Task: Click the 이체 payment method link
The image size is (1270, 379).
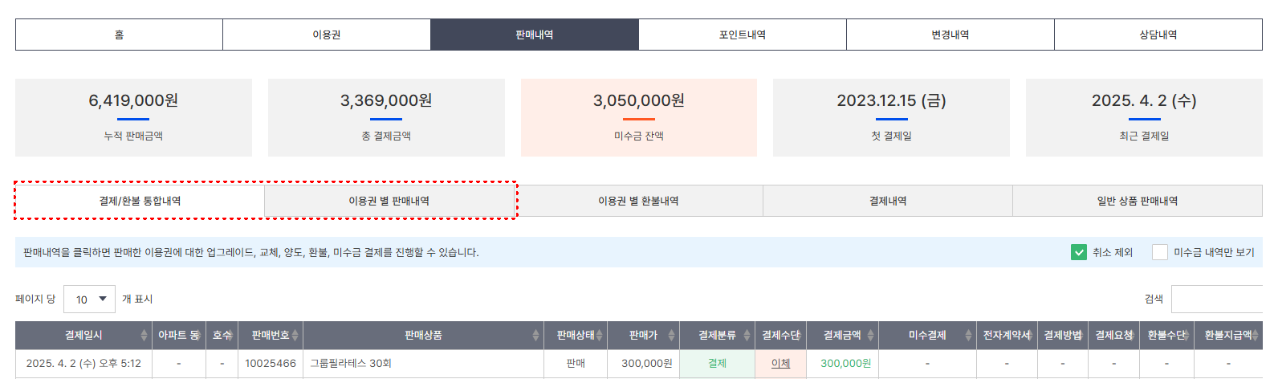Action: pos(780,364)
